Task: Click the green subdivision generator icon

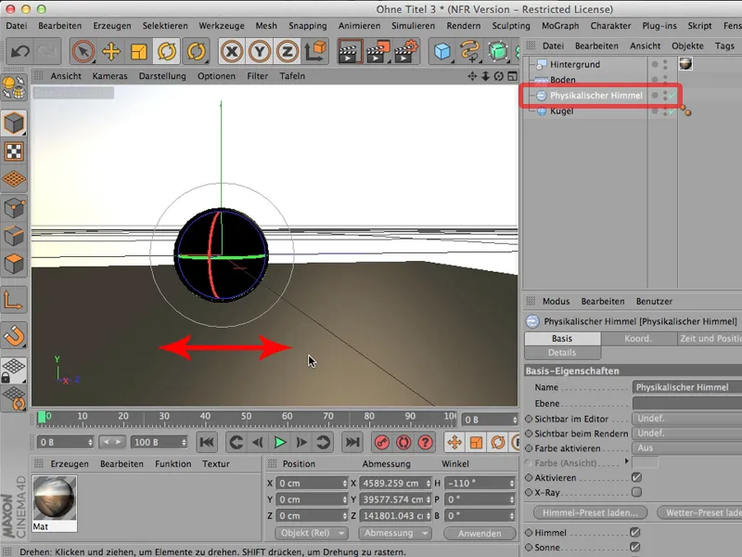Action: (497, 51)
